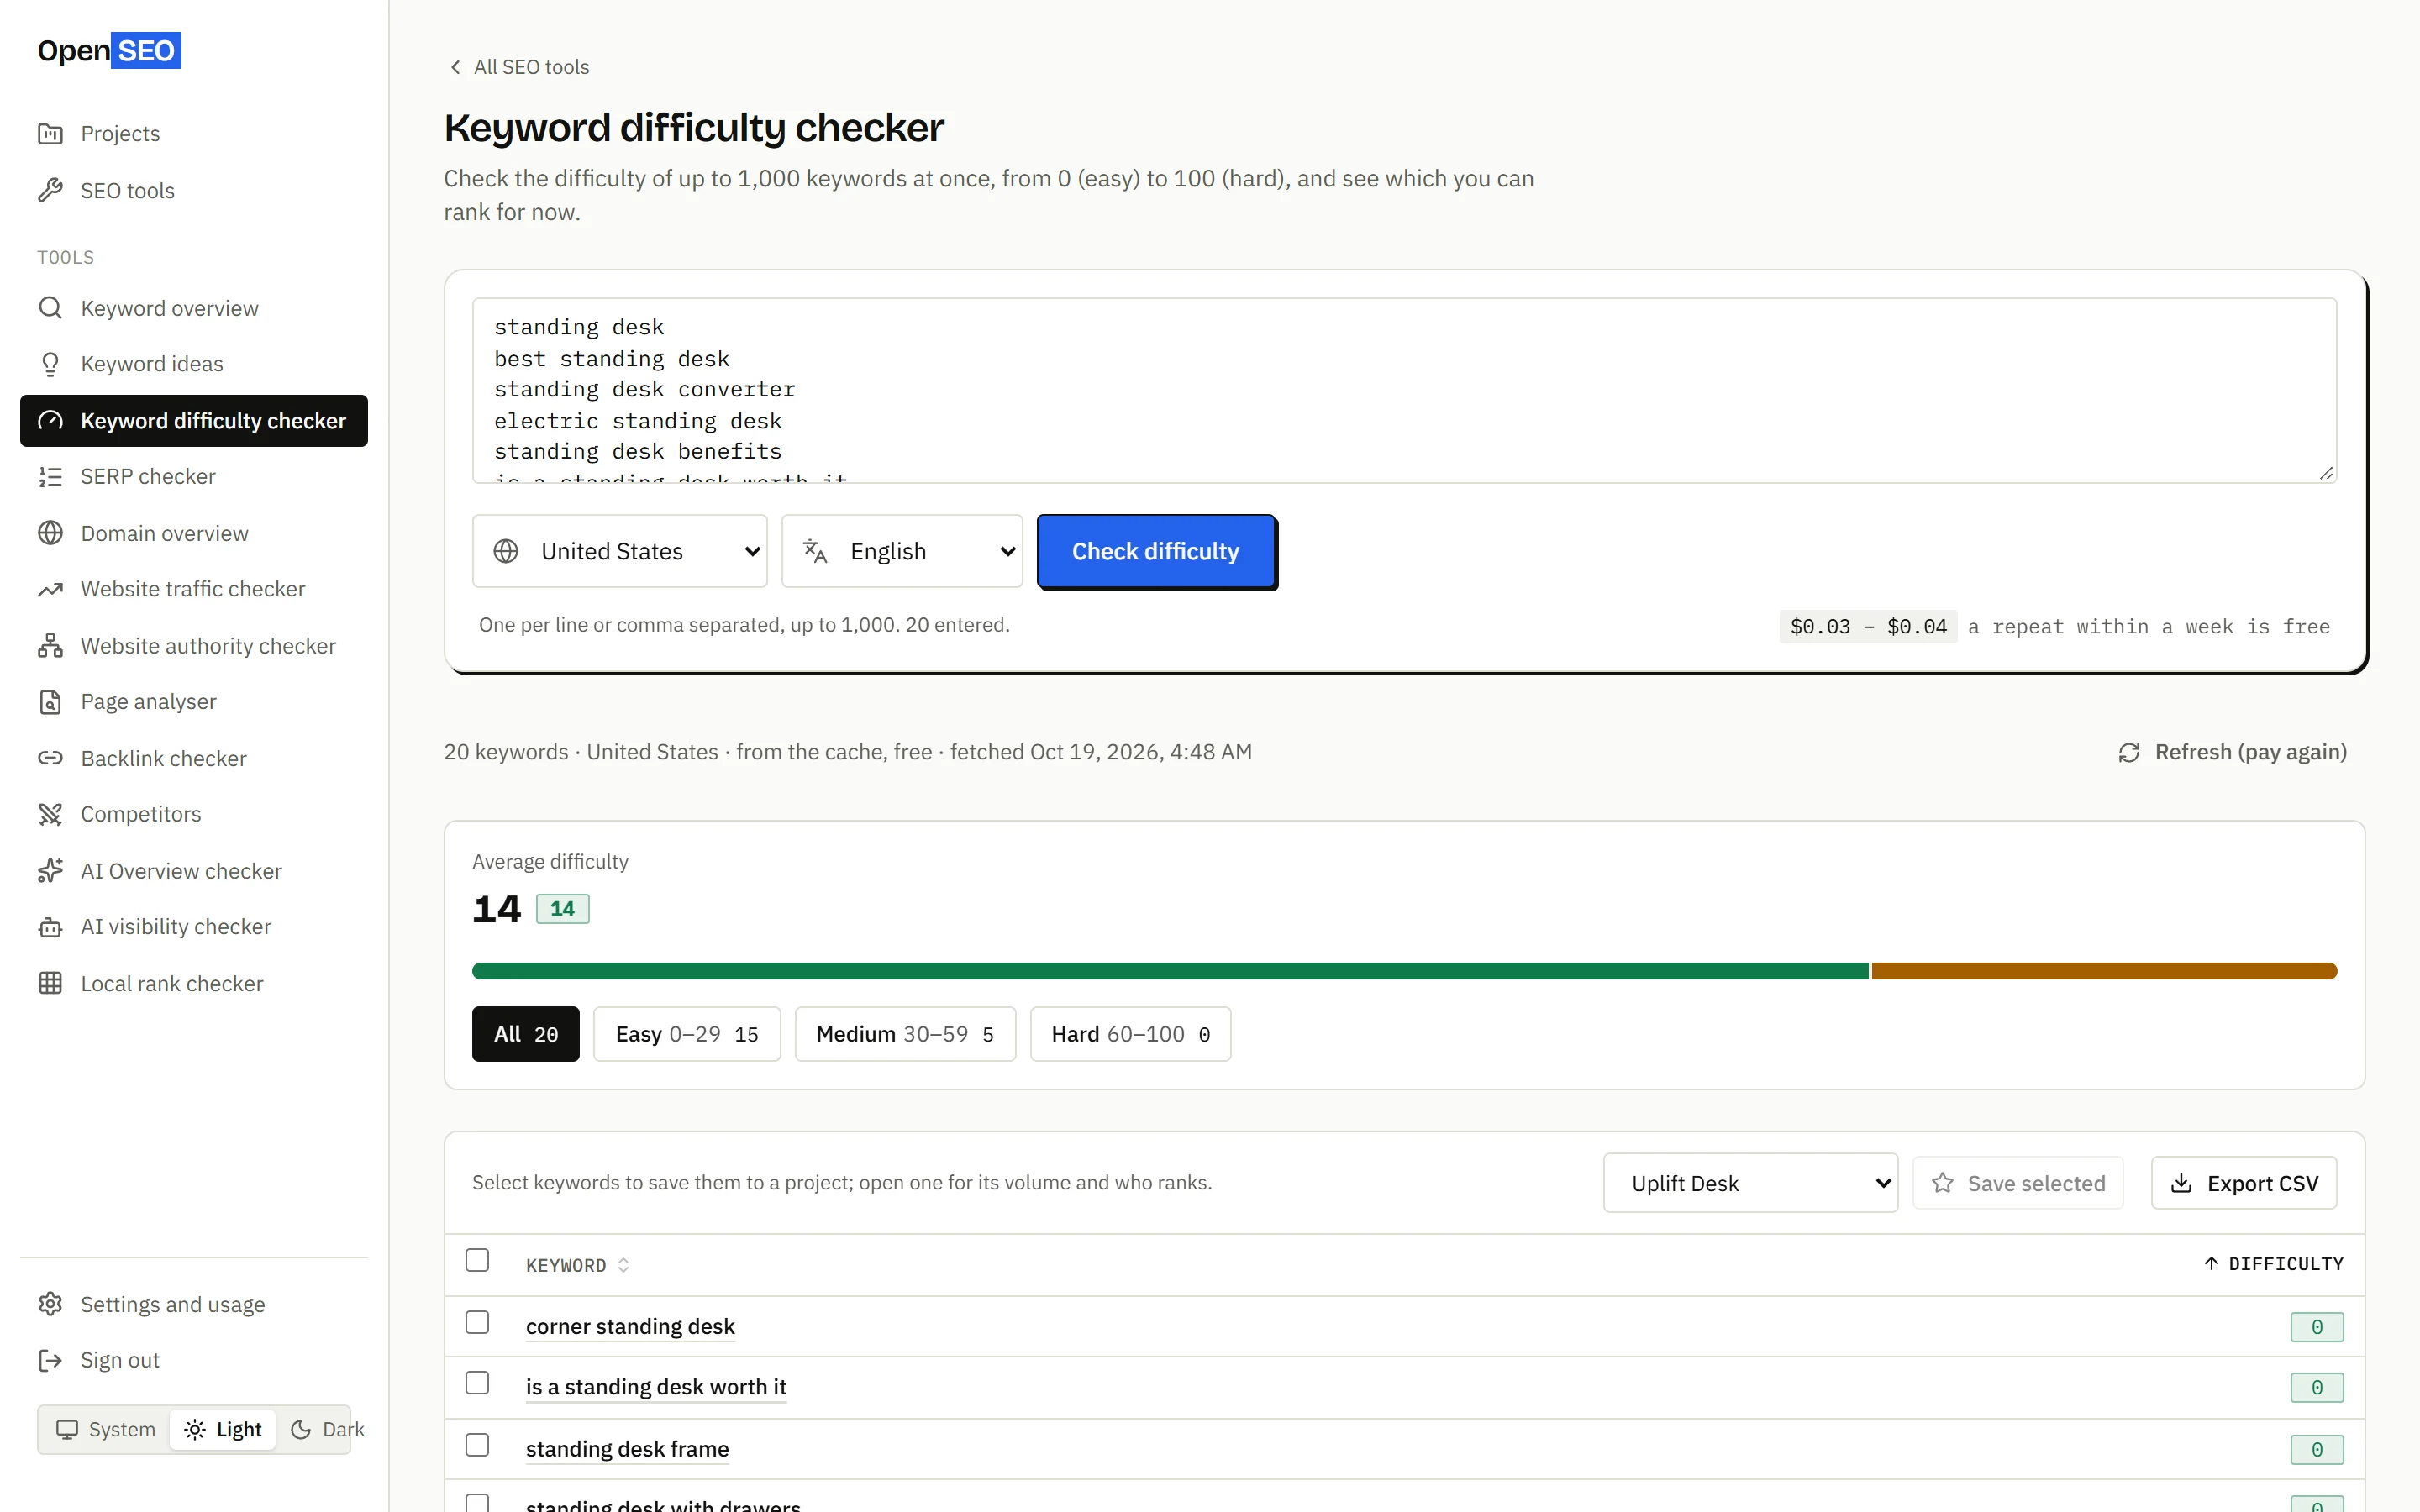Screen dimensions: 2420x1512
Task: Click the orange segment of difficulty bar
Action: coord(2104,971)
